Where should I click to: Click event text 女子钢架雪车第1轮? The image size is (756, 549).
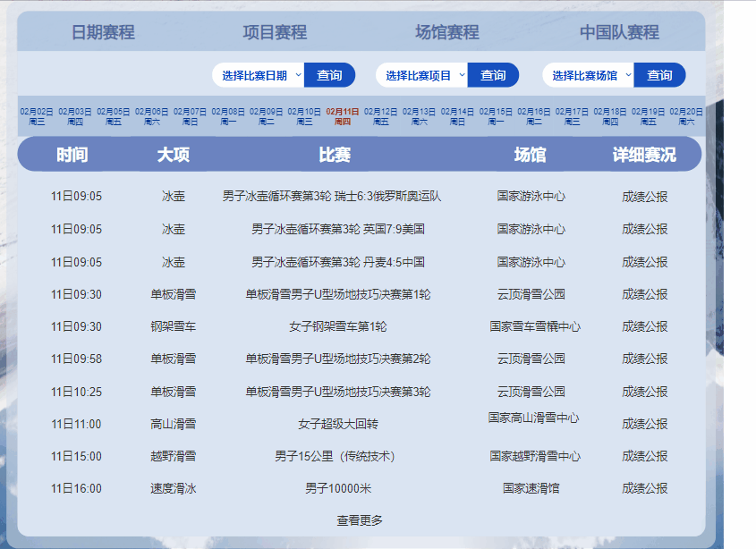pyautogui.click(x=338, y=326)
